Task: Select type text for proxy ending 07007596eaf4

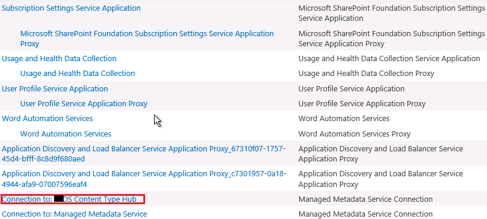Action: click(381, 179)
